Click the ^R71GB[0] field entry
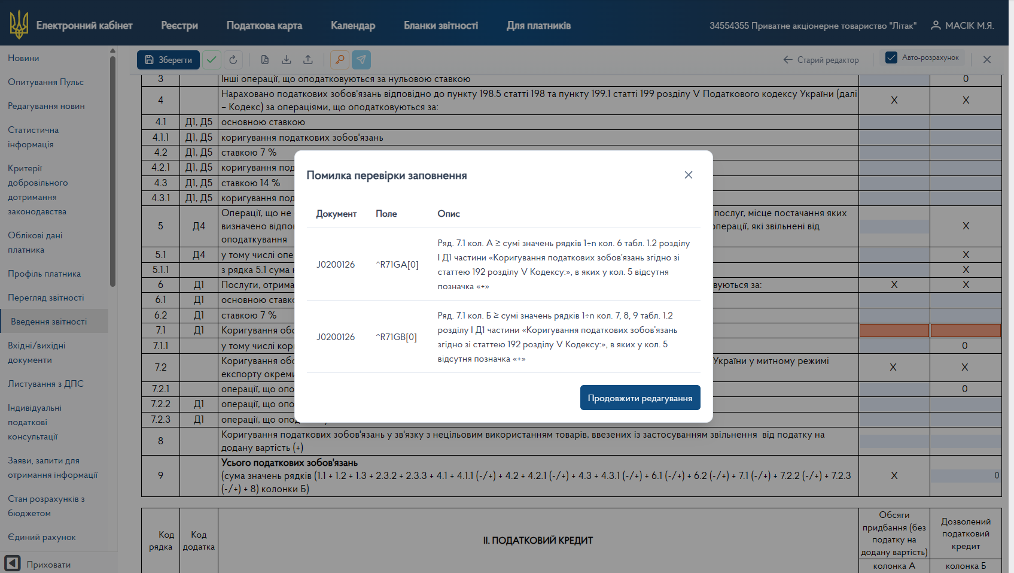Viewport: 1014px width, 573px height. coord(397,337)
